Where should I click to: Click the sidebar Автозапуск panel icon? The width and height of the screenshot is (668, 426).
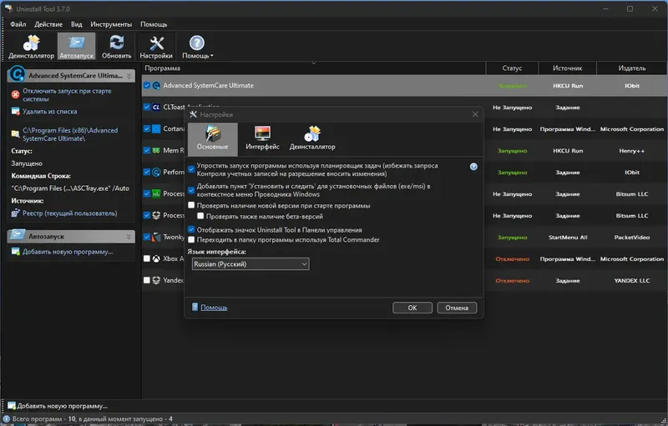(18, 235)
